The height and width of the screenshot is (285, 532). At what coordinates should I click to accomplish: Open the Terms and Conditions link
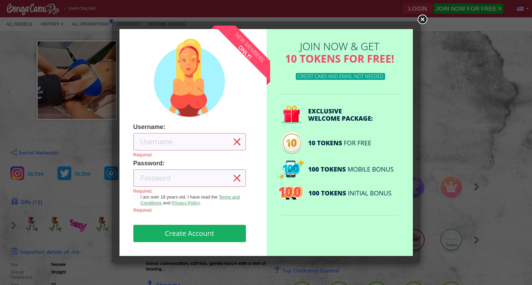pos(190,200)
